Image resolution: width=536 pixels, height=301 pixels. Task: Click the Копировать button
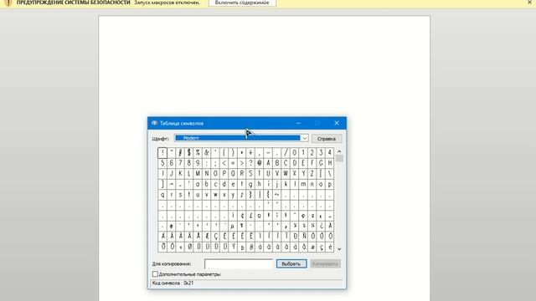coord(325,264)
